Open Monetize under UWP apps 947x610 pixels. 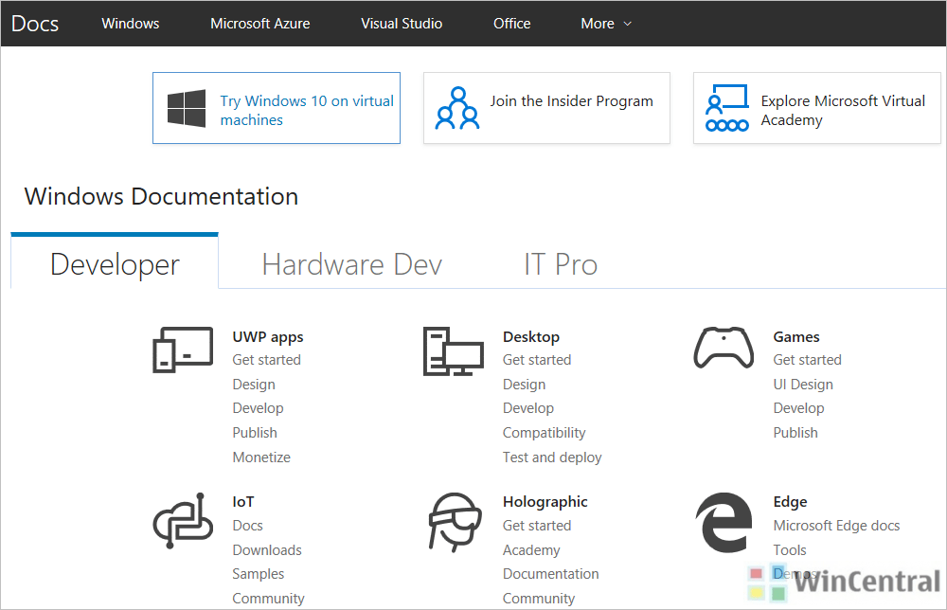tap(261, 457)
